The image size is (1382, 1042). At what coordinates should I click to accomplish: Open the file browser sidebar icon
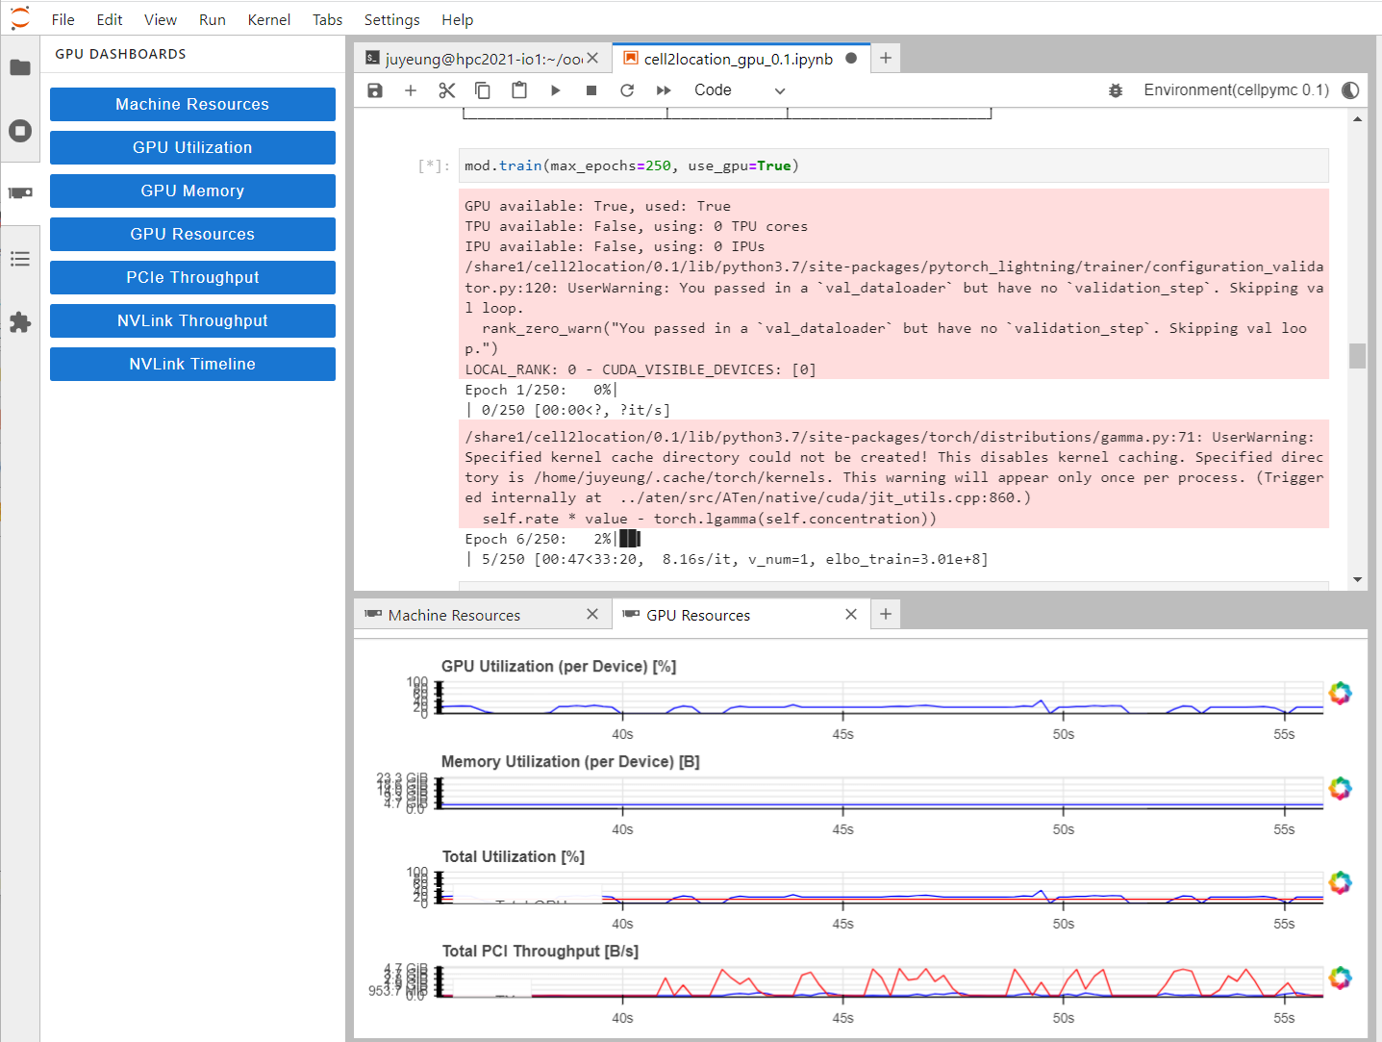tap(20, 67)
